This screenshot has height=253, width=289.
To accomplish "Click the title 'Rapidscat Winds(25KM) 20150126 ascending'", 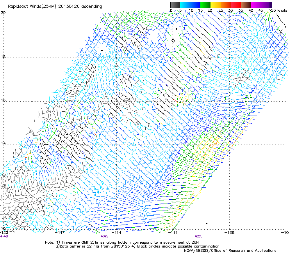I will [x=55, y=7].
